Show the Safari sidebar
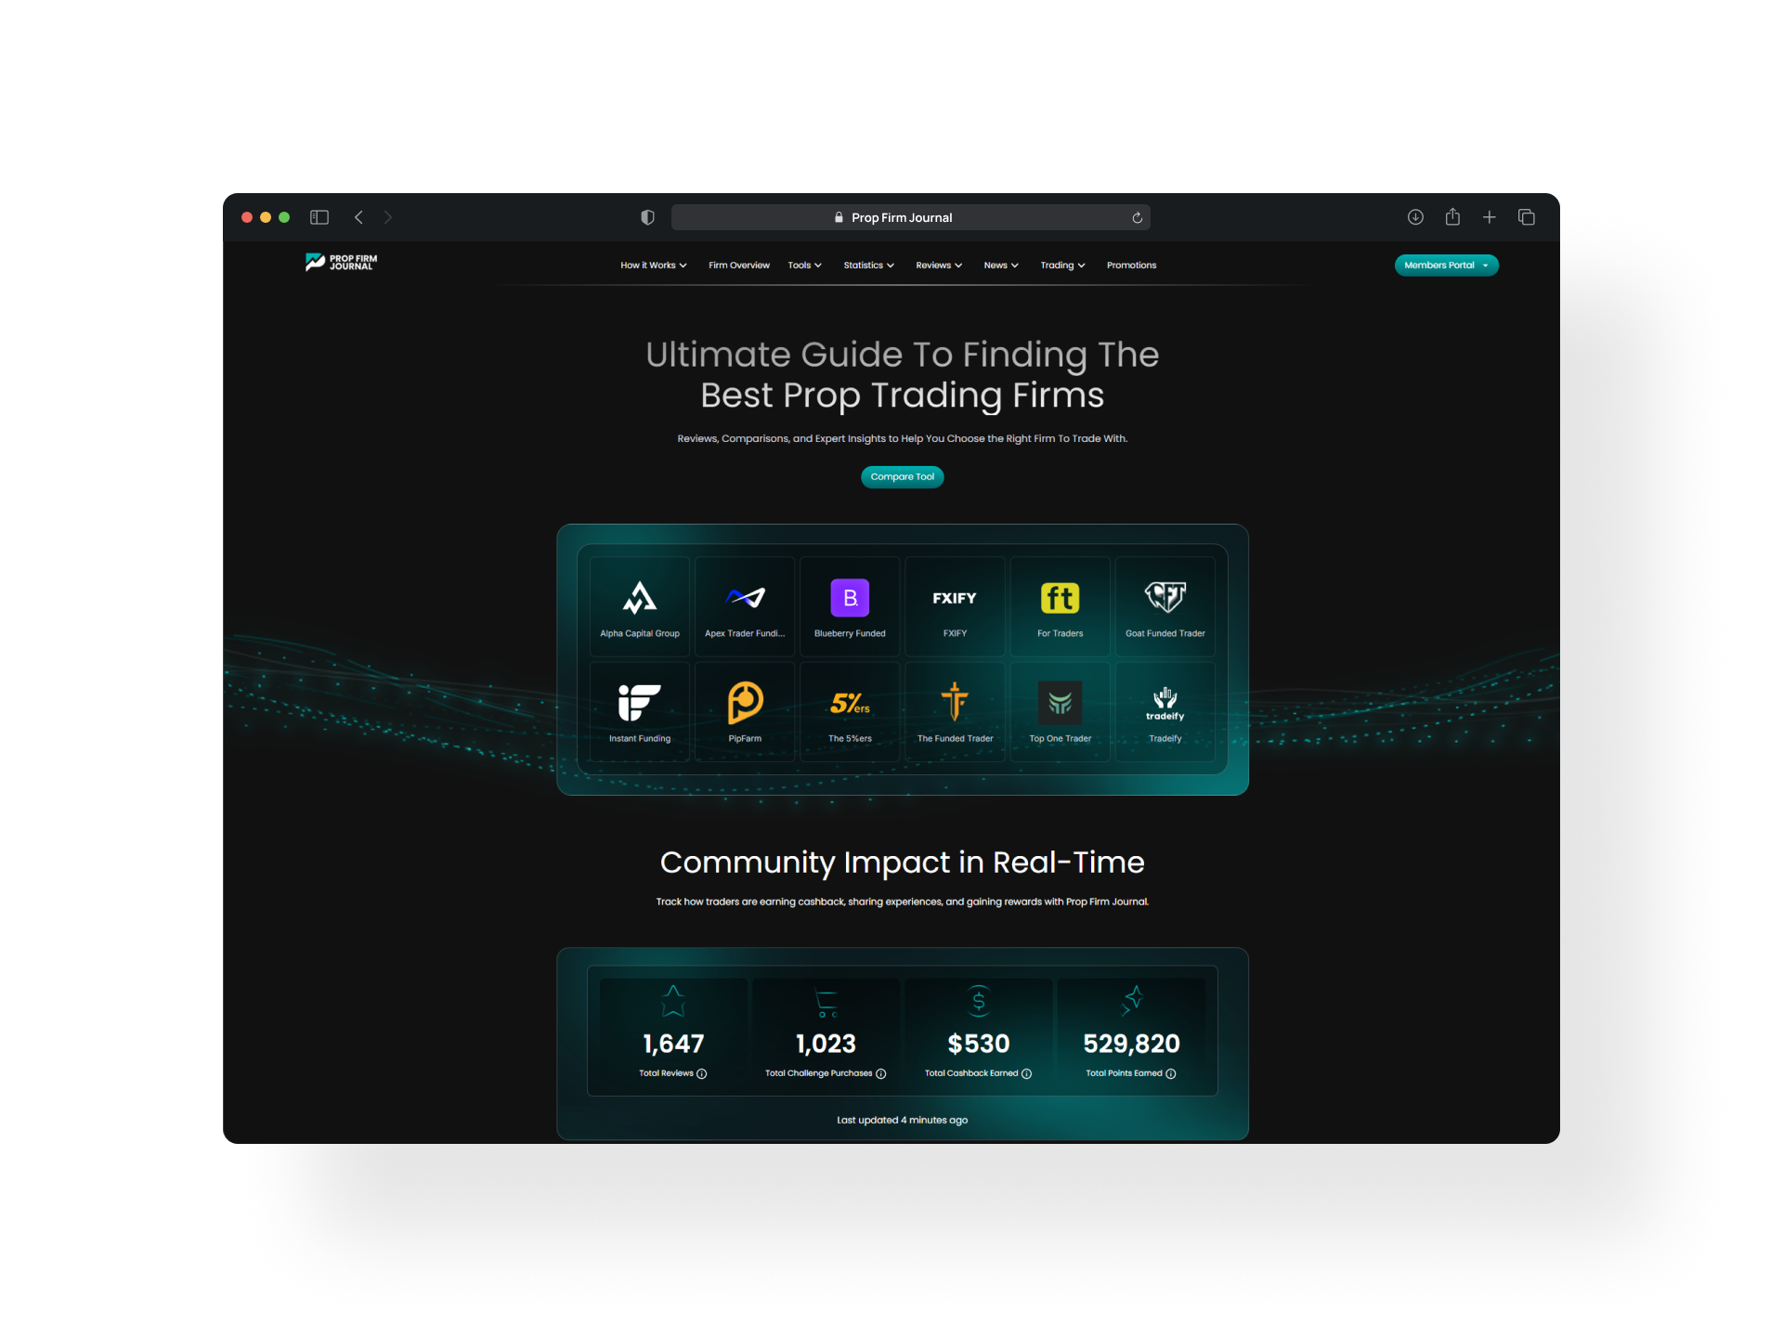 [x=319, y=217]
